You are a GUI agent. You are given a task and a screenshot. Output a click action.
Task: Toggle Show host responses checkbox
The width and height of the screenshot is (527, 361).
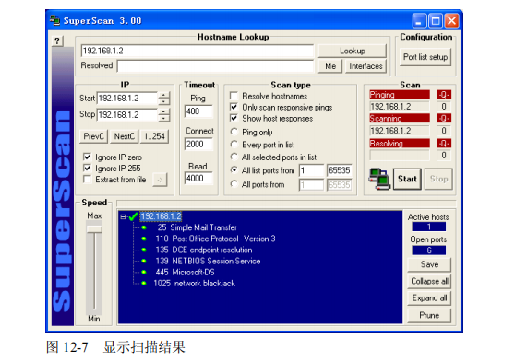click(234, 118)
